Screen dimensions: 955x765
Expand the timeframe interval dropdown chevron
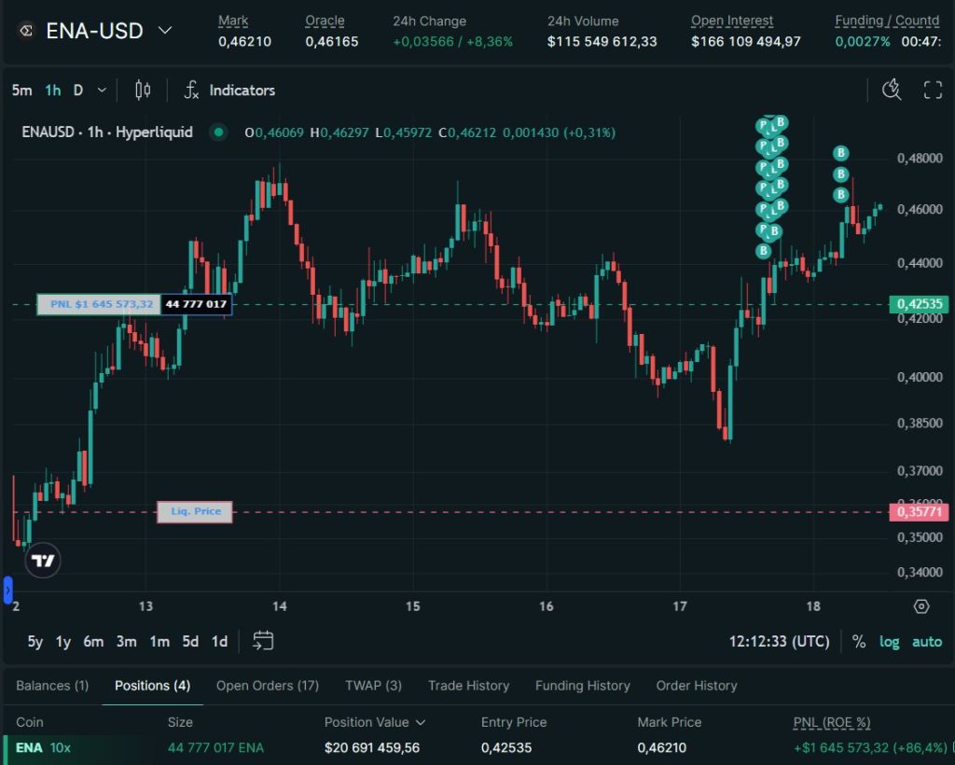102,90
